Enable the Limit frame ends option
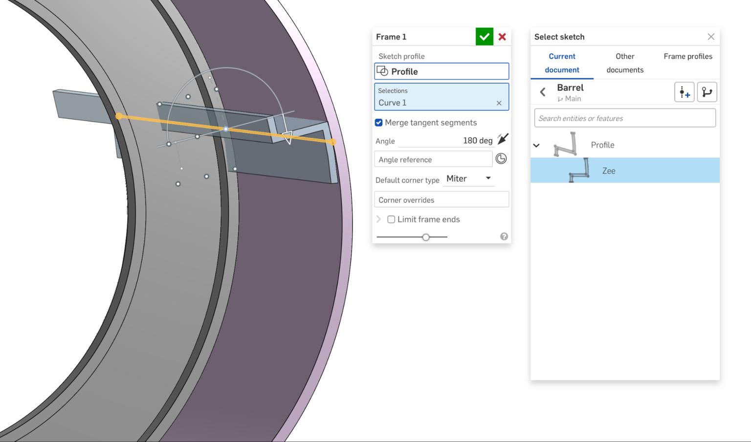The width and height of the screenshot is (751, 442). pyautogui.click(x=391, y=219)
